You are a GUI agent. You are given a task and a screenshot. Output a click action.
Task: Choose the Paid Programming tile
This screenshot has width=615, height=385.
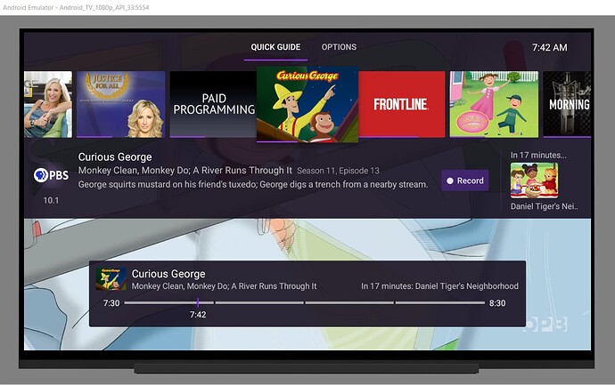point(213,104)
